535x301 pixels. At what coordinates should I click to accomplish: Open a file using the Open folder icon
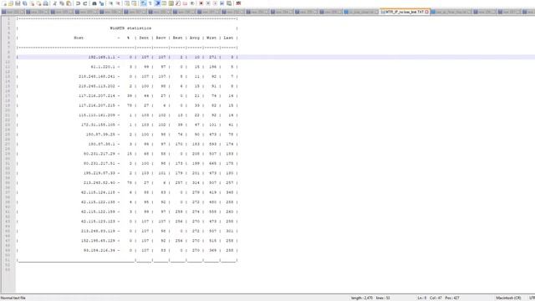pos(11,3)
